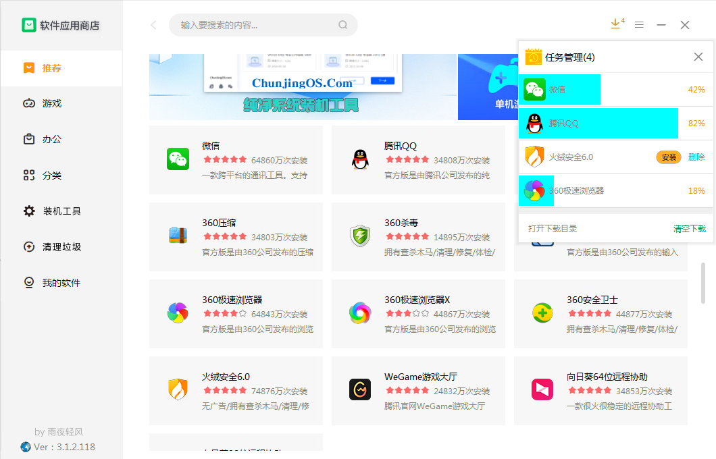Click the 360安全卫士 icon
Screen dimensions: 716x459
coord(542,313)
